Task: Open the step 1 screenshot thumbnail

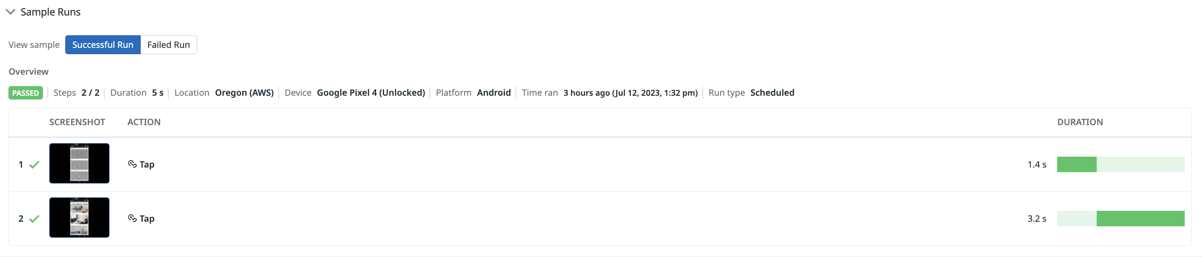Action: [79, 163]
